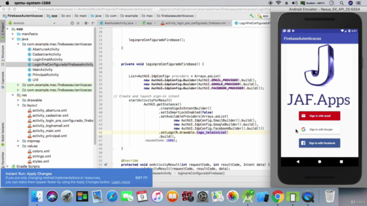
Task: Open strings.xml in values folder
Action: click(41, 156)
